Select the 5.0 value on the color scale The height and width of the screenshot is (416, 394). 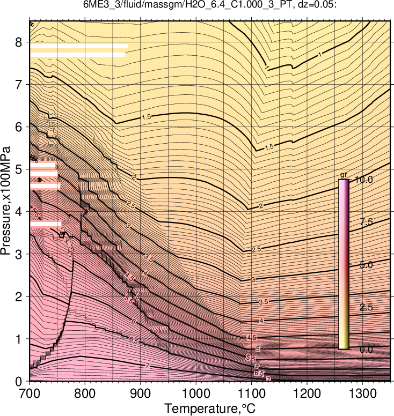367,264
